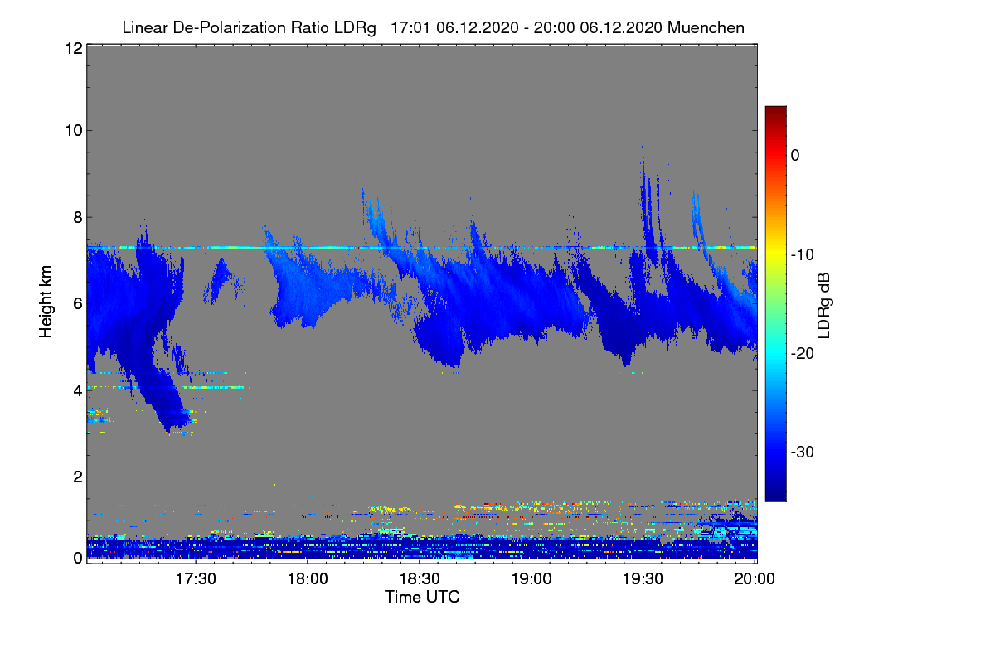The height and width of the screenshot is (663, 995).
Task: Click the dark red top of the colorbar
Action: (x=775, y=113)
